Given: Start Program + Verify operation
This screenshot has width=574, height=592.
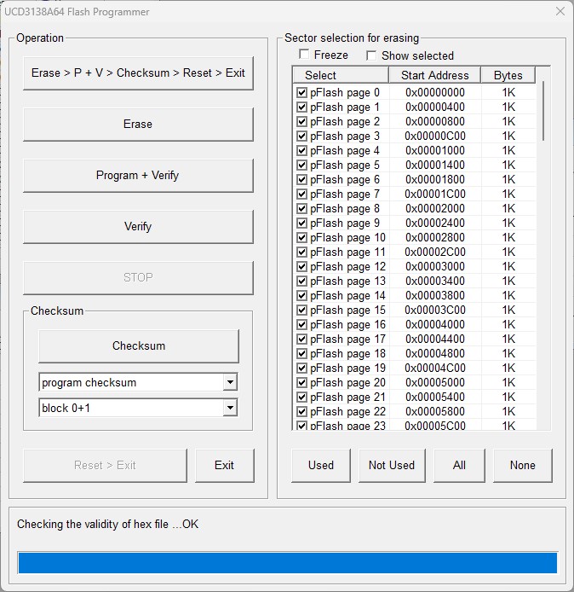Looking at the screenshot, I should coord(138,175).
